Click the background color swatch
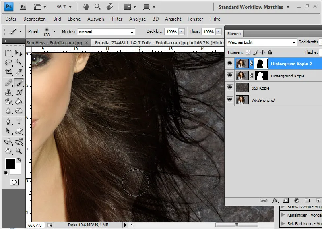The height and width of the screenshot is (229, 322). coord(18,171)
